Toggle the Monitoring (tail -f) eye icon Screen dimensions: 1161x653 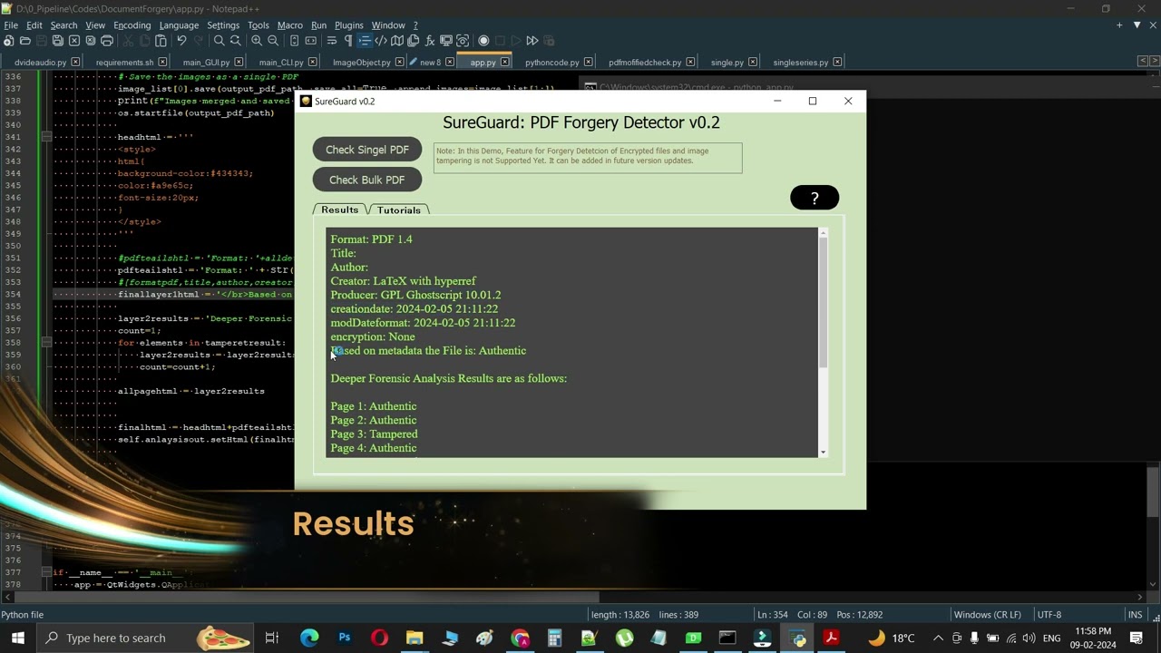pyautogui.click(x=463, y=41)
